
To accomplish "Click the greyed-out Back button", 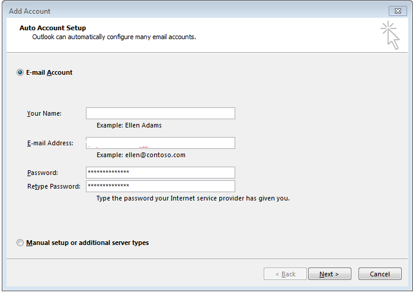I will point(285,274).
